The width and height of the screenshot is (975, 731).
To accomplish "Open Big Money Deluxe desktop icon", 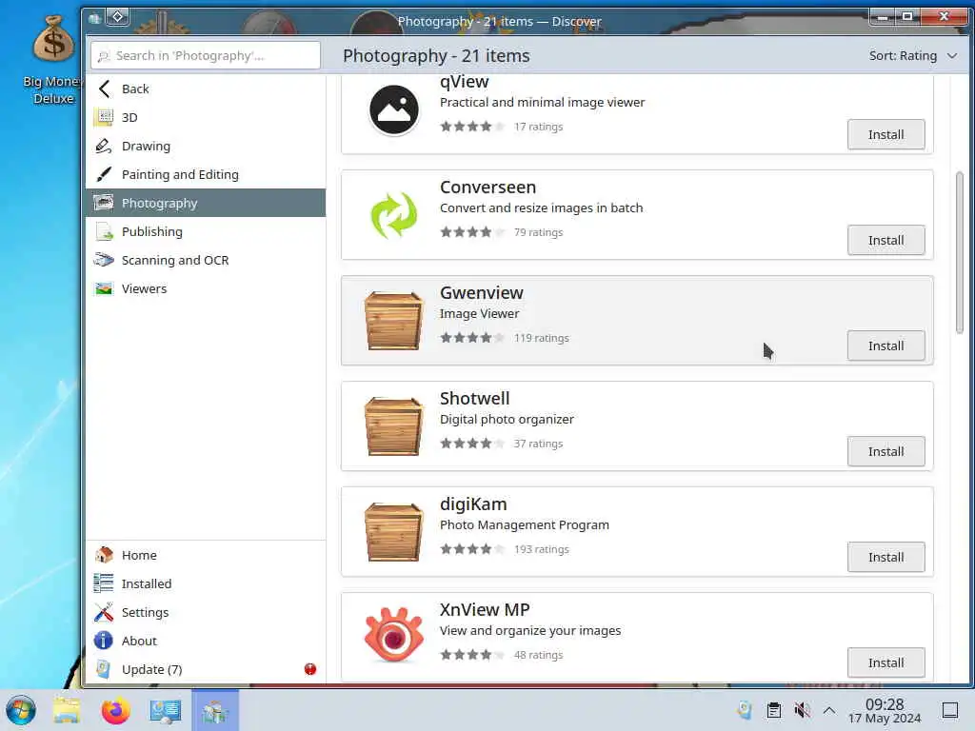I will (53, 60).
